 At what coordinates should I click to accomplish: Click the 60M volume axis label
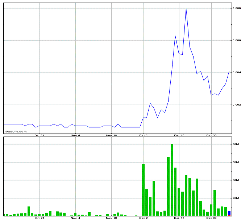[236, 162]
